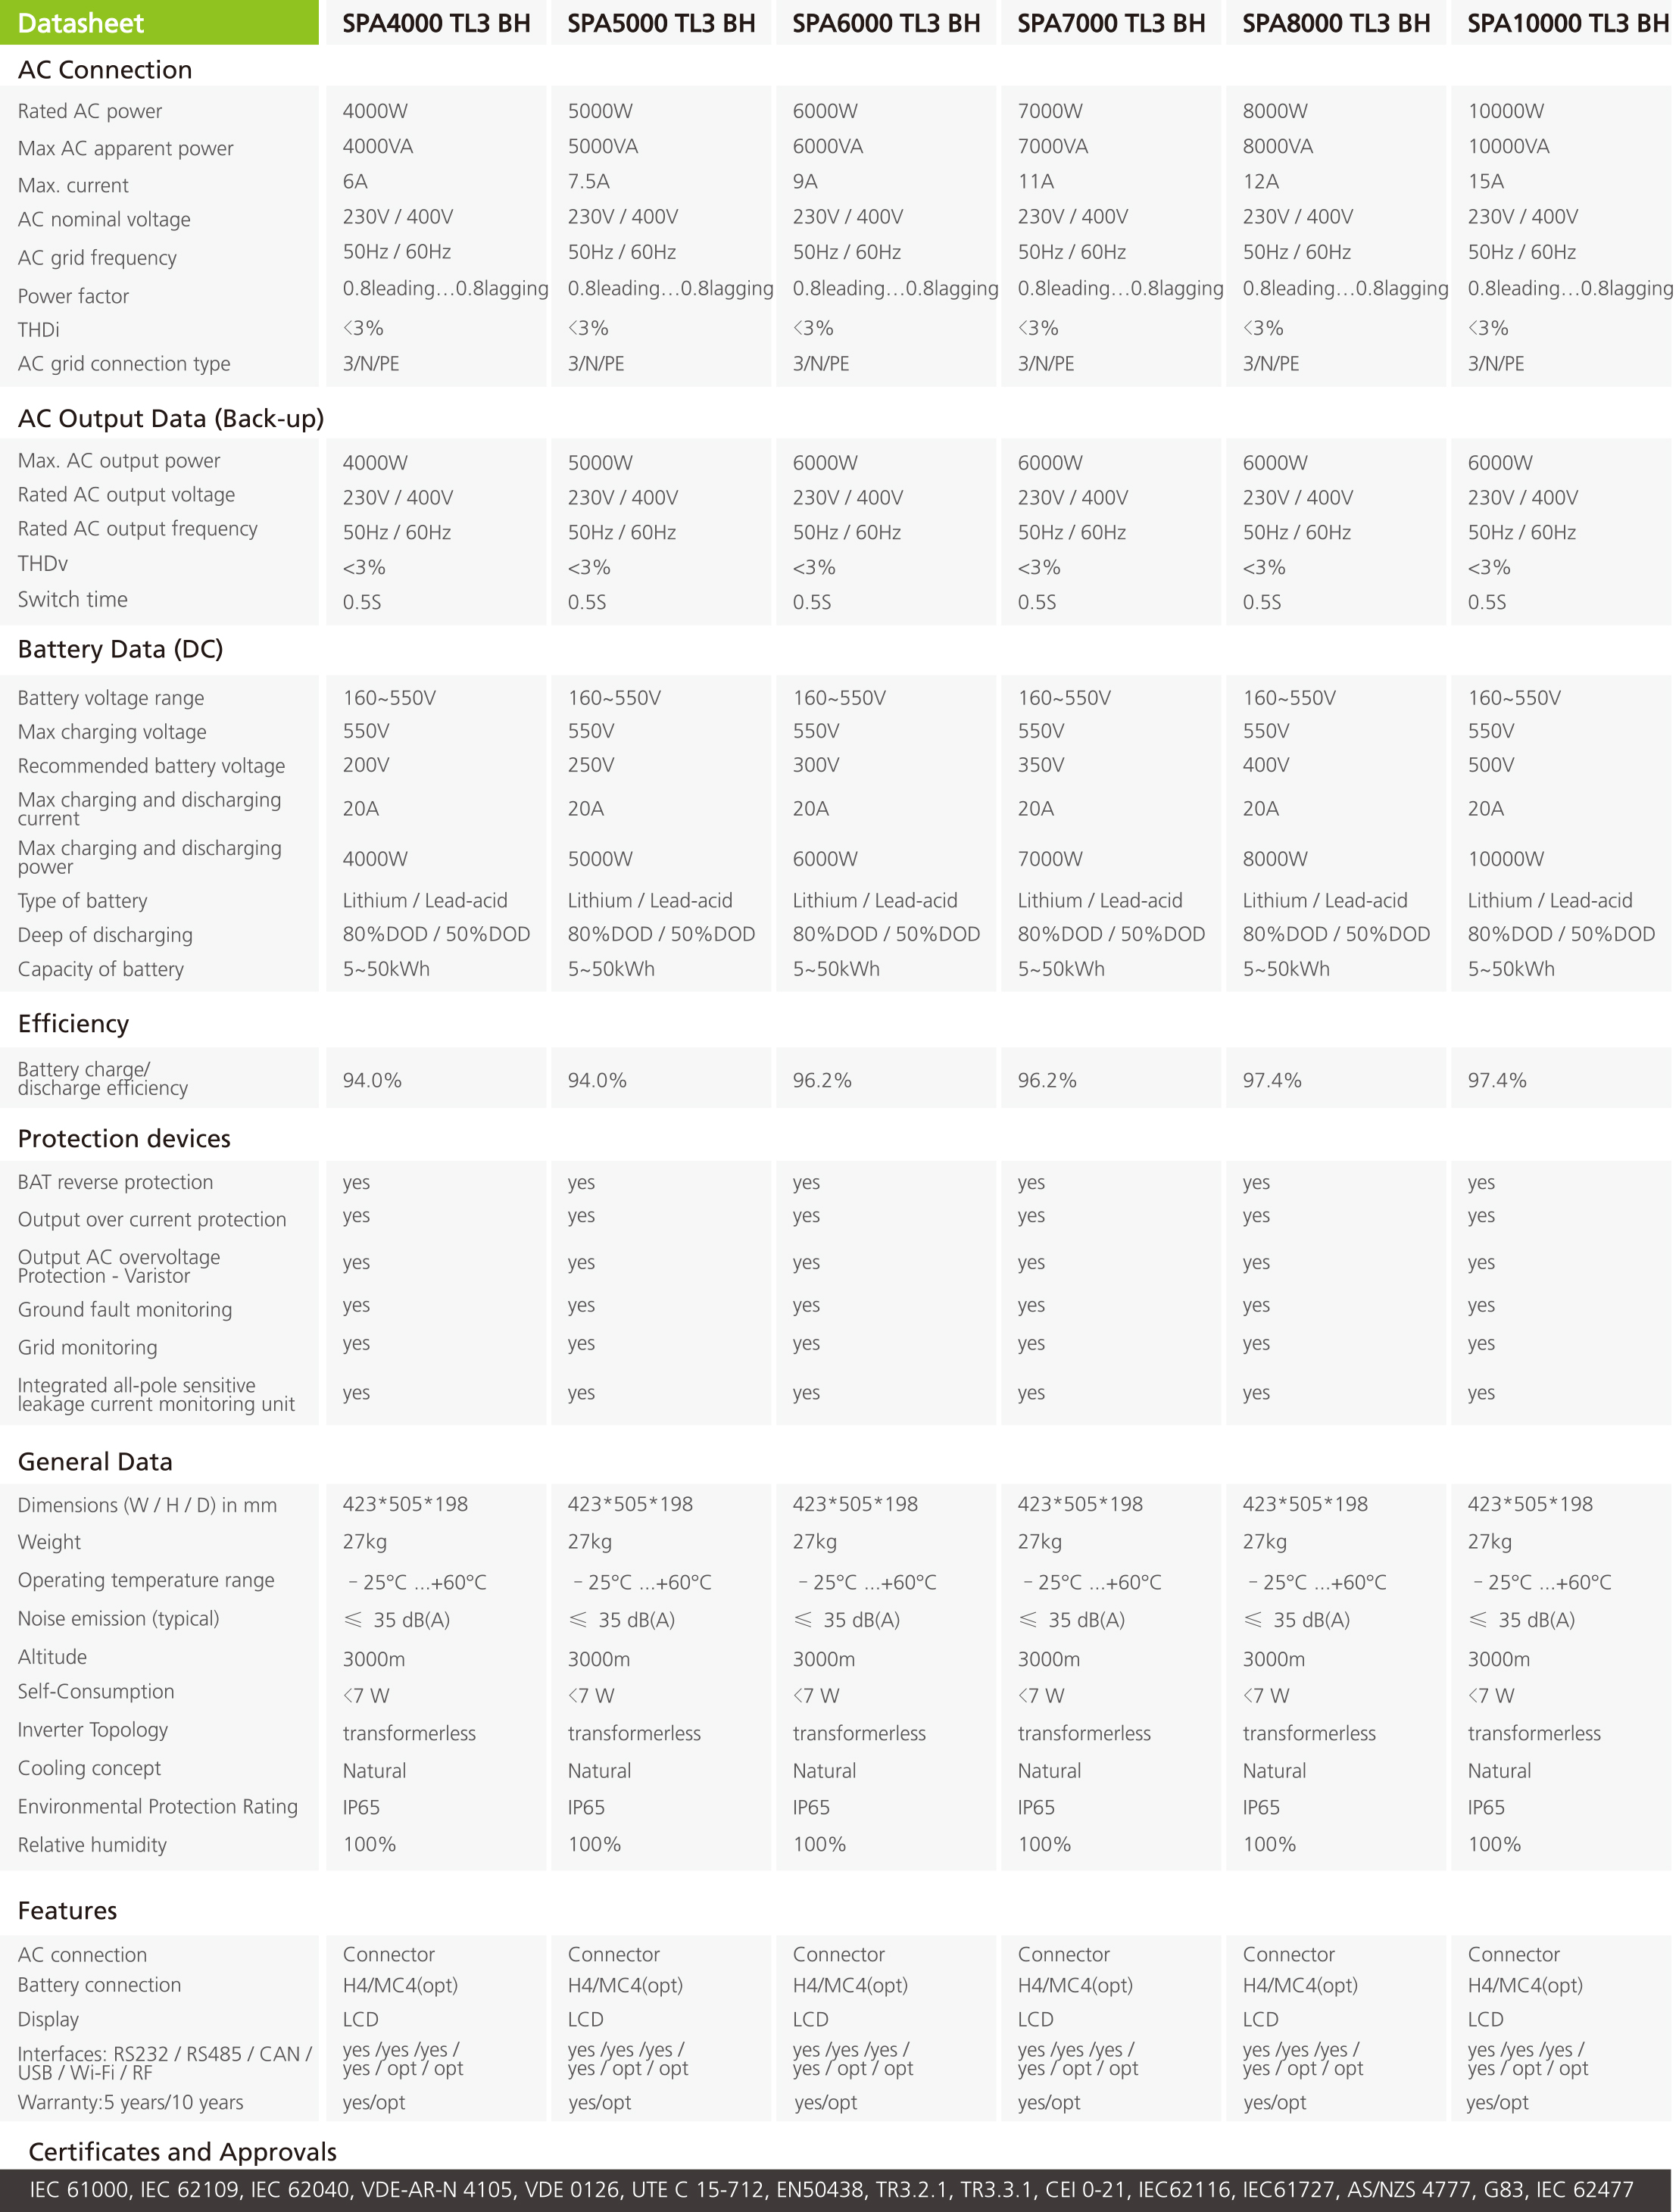
Task: Click the AC Connection section heading
Action: point(105,70)
